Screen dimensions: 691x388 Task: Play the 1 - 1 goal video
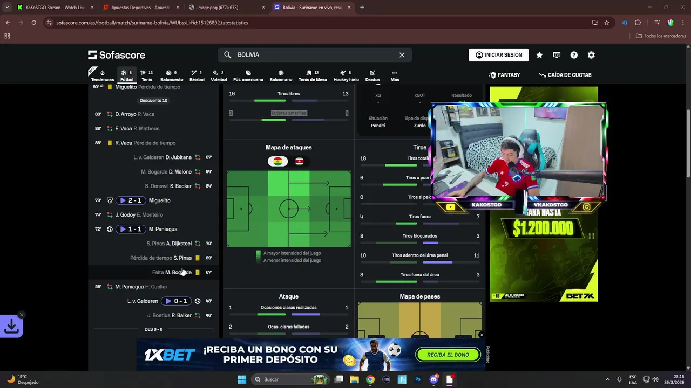(x=131, y=229)
